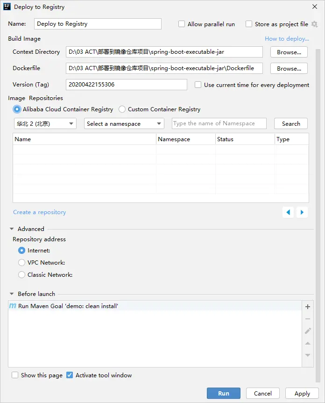Browse for Dockerfile path

(x=289, y=68)
